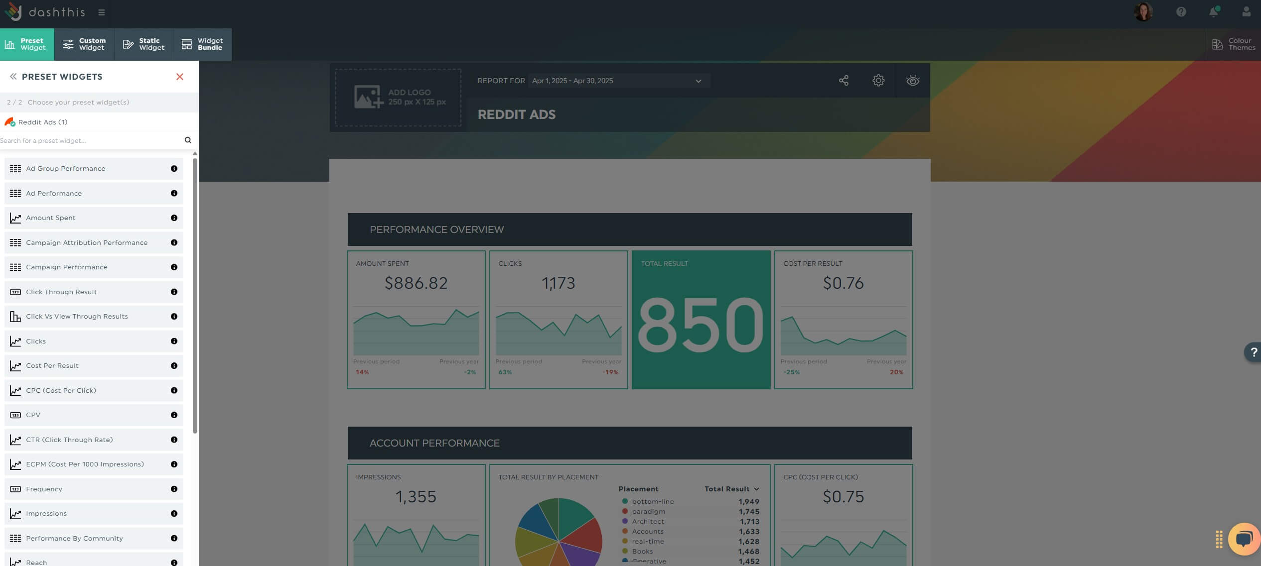Viewport: 1261px width, 566px height.
Task: Open dashboard settings gear
Action: click(x=878, y=81)
